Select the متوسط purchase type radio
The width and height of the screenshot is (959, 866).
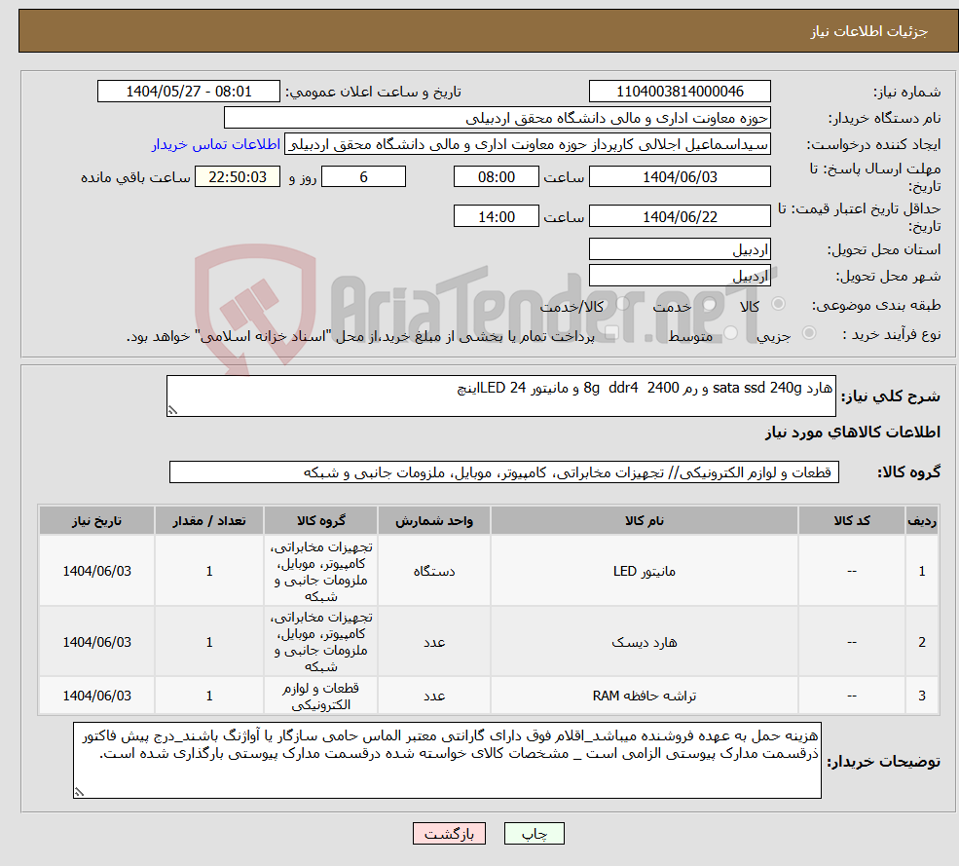tap(731, 333)
